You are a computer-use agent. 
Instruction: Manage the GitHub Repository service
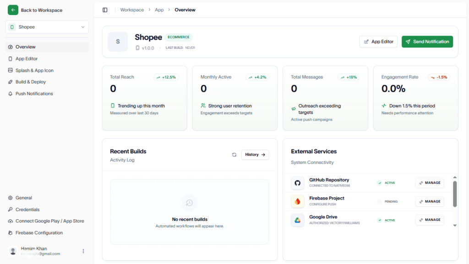coord(430,183)
